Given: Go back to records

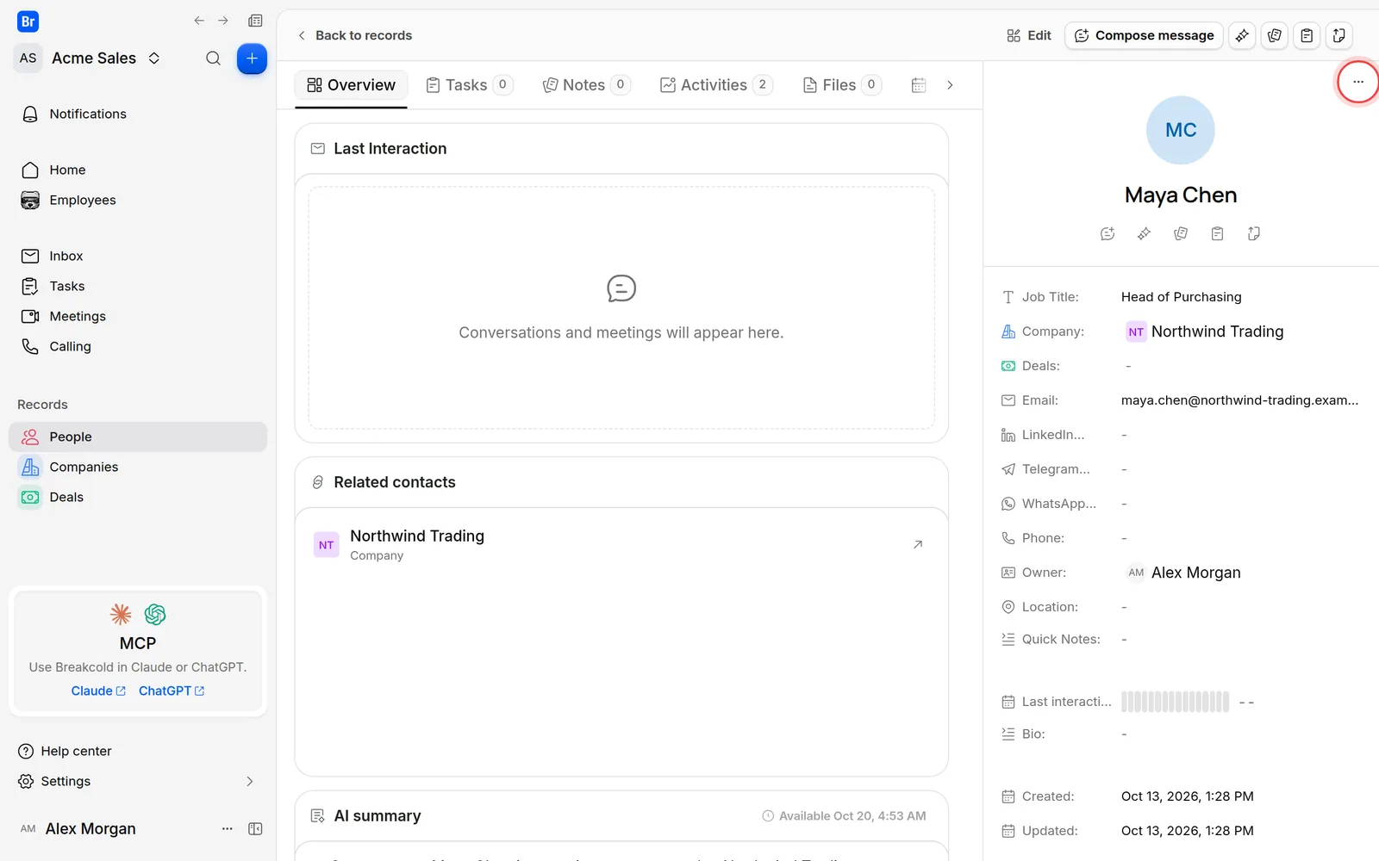Looking at the screenshot, I should pos(354,35).
